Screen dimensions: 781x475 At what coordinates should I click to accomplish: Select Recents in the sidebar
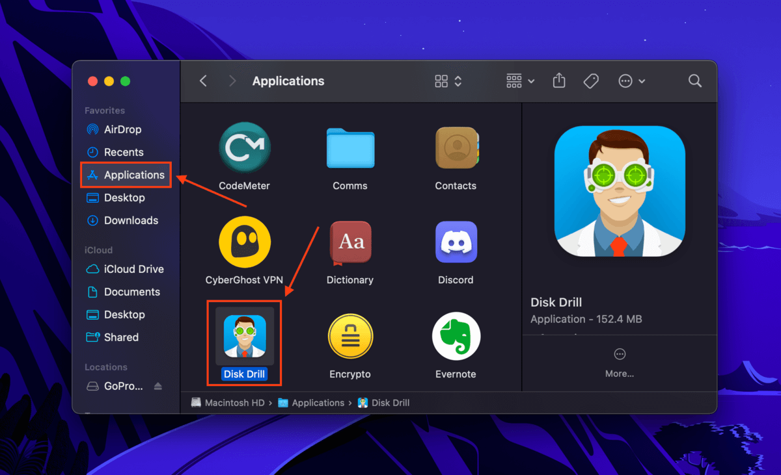coord(124,152)
